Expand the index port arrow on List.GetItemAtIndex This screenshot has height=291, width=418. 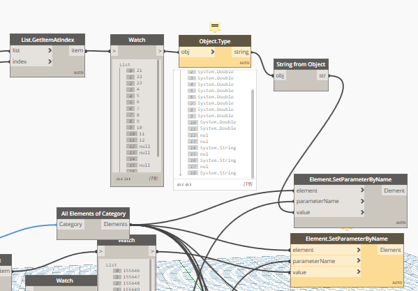pyautogui.click(x=50, y=61)
